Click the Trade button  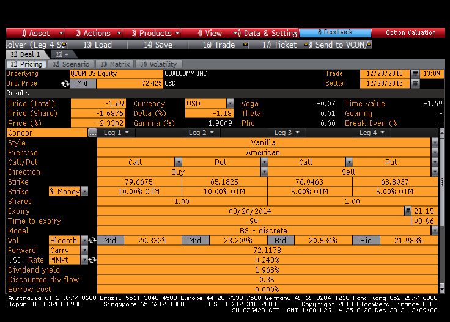[x=219, y=45]
